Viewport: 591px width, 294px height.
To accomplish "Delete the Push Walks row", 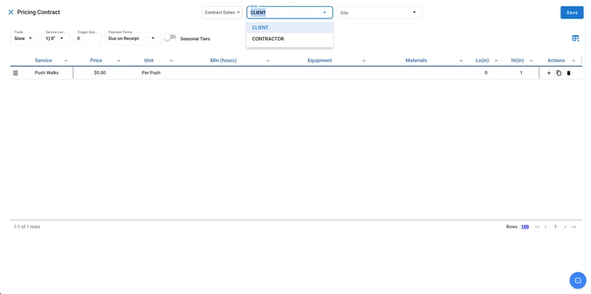I will pos(569,72).
